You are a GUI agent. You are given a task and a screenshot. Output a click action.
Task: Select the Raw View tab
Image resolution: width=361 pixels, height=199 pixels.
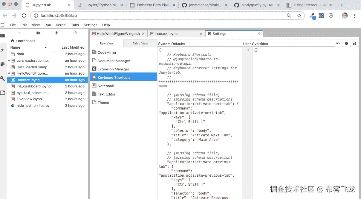106,44
